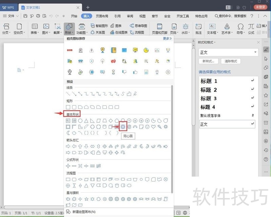Switch to the 开始 tab
The height and width of the screenshot is (217, 271).
tap(74, 16)
